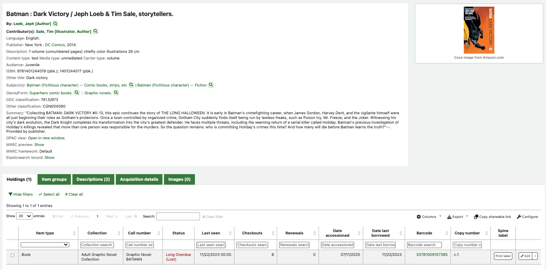Click the holdings Search input field
This screenshot has width=546, height=270.
click(178, 216)
